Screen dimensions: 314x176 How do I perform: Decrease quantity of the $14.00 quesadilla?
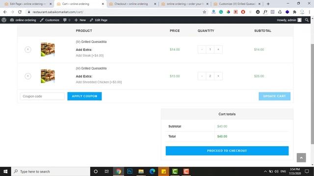pos(202,49)
